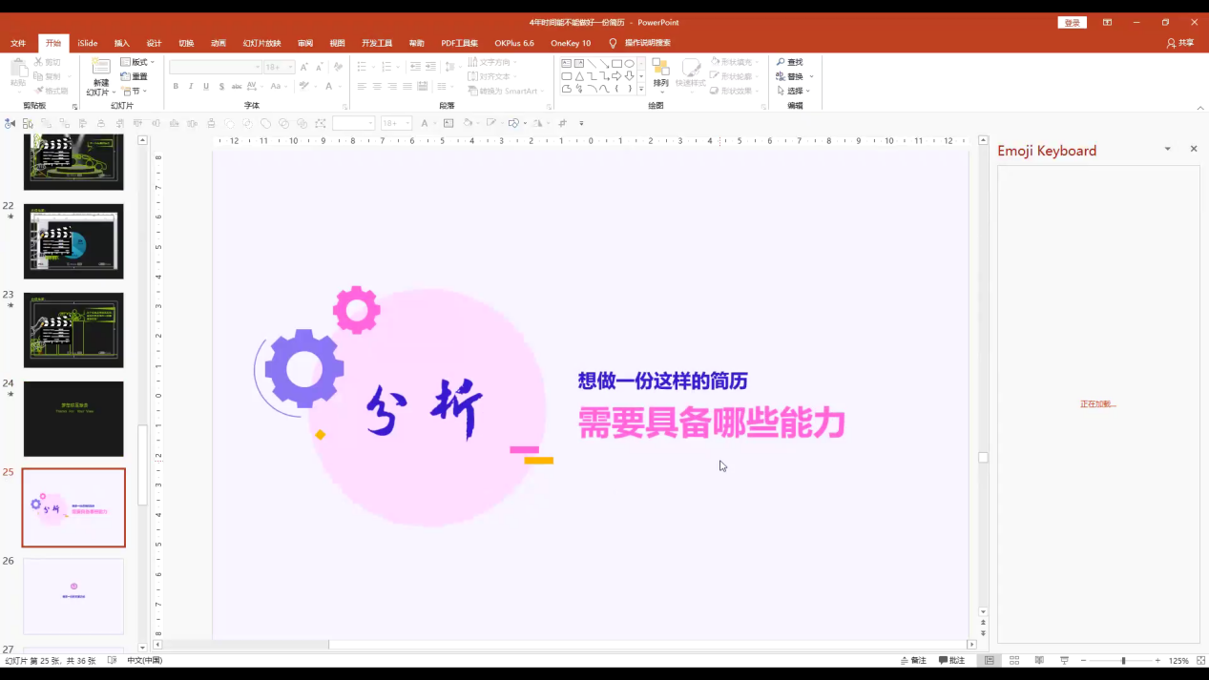Image resolution: width=1209 pixels, height=680 pixels.
Task: Click the 登录 (Sign in) button
Action: click(x=1072, y=23)
